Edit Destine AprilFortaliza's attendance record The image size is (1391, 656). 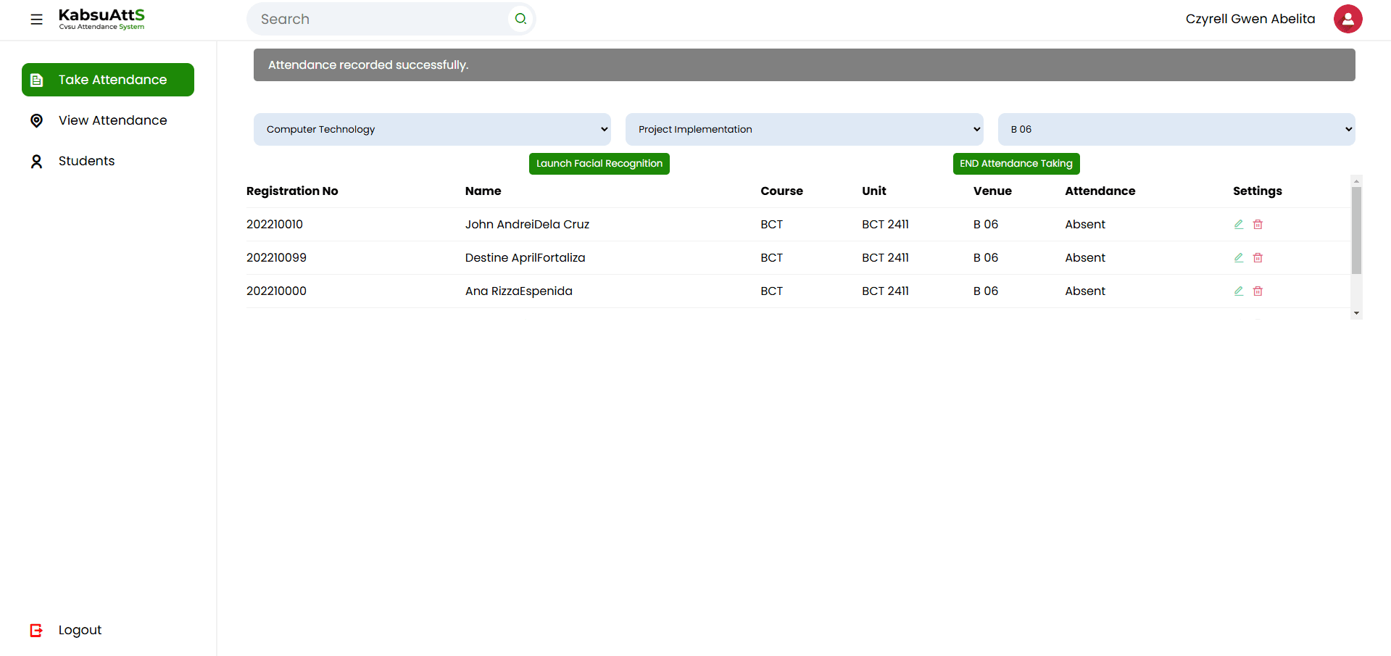[1239, 258]
